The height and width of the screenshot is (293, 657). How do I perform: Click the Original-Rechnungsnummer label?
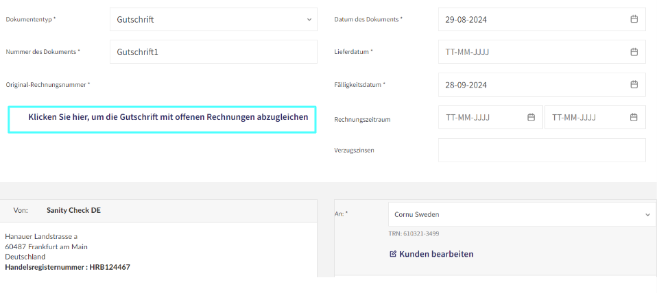click(x=48, y=85)
